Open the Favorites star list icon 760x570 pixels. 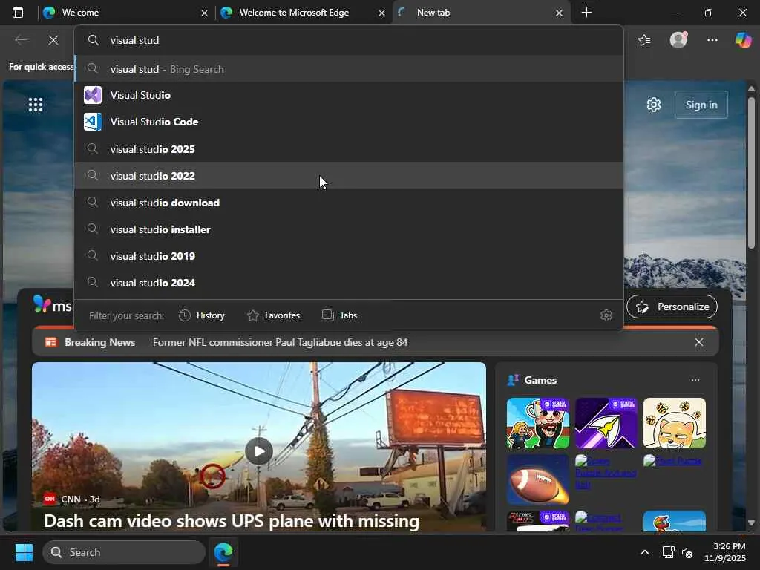click(x=644, y=40)
